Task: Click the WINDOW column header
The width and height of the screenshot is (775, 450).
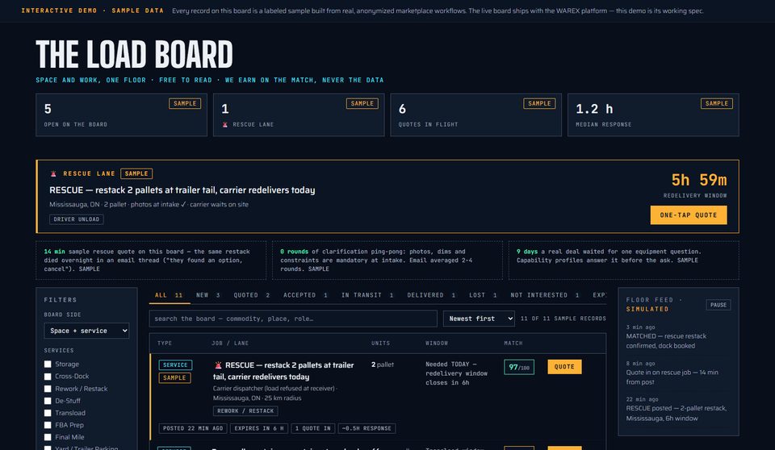Action: [437, 344]
